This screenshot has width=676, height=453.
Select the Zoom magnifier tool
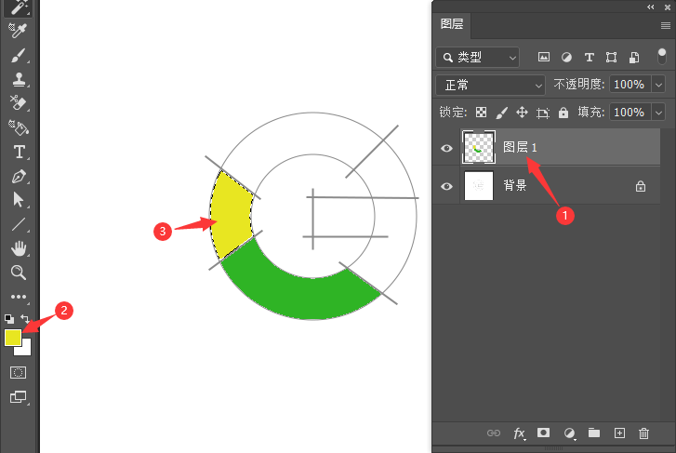(x=18, y=273)
